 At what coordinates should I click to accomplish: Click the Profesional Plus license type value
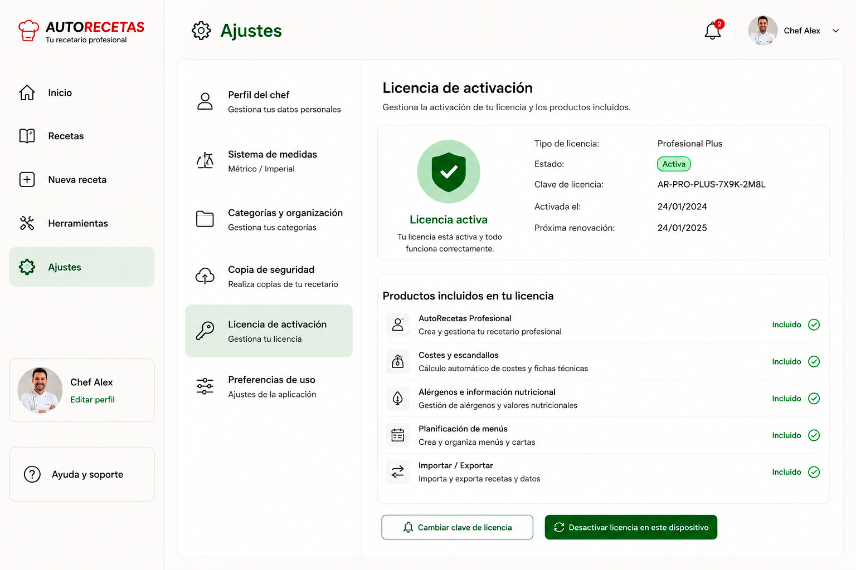[690, 144]
